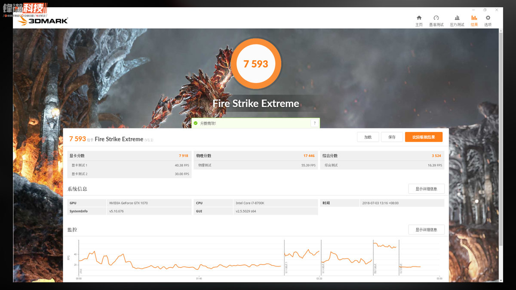The width and height of the screenshot is (516, 290).
Task: Show details for 监控 monitoring section
Action: point(426,230)
